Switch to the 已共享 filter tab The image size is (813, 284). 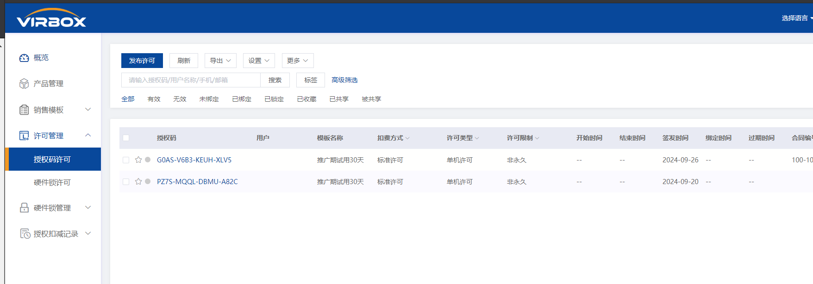(x=339, y=99)
